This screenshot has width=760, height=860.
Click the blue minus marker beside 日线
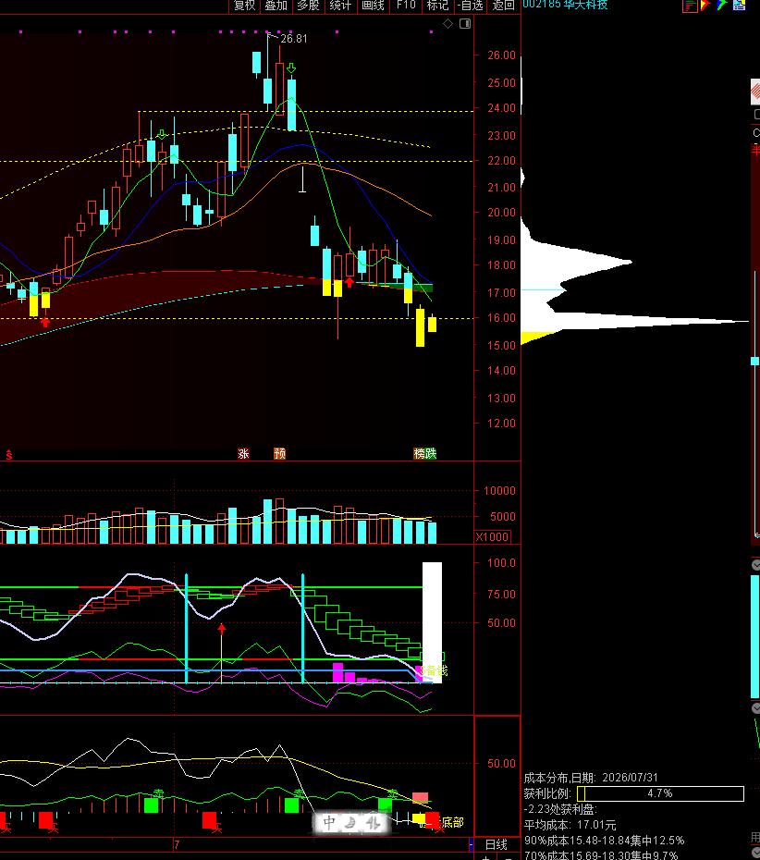(x=471, y=844)
